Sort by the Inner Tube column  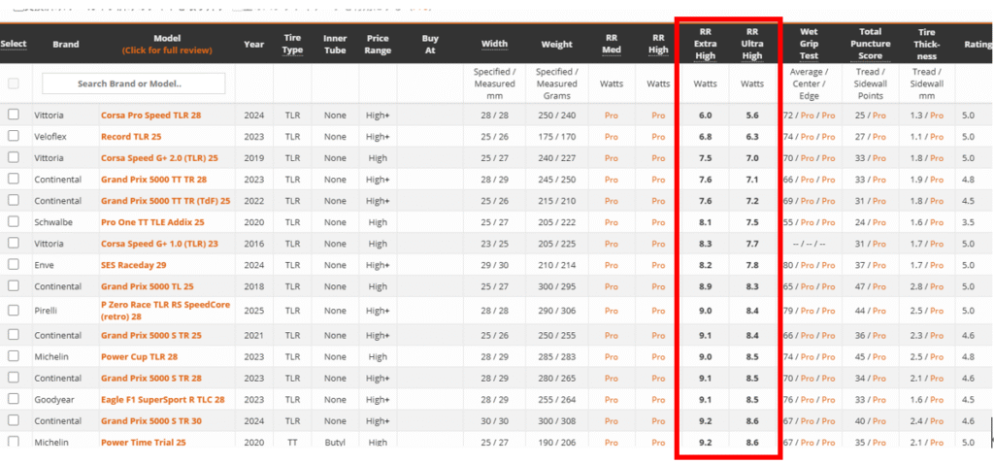335,44
